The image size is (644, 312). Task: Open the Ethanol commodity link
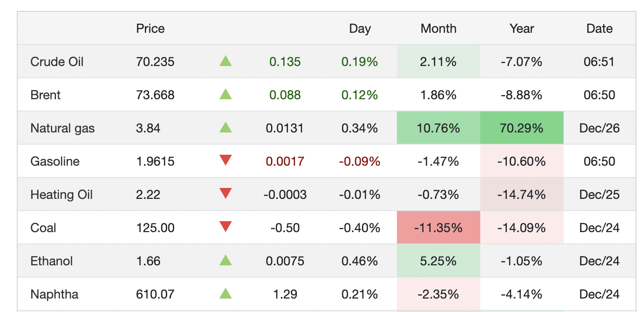tap(51, 261)
